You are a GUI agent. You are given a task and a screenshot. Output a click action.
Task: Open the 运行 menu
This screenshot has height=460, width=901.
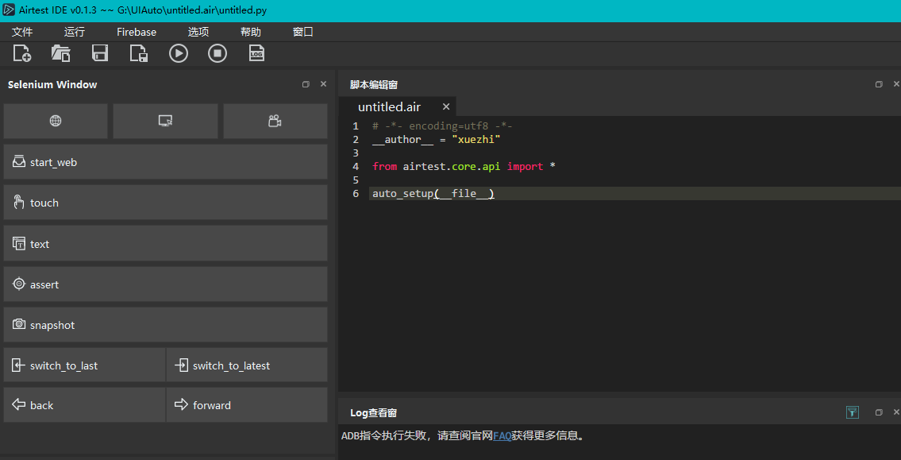[75, 33]
